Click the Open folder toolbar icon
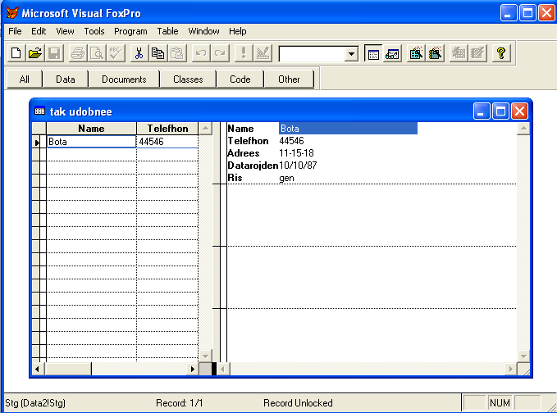This screenshot has height=413, width=557. [x=35, y=53]
